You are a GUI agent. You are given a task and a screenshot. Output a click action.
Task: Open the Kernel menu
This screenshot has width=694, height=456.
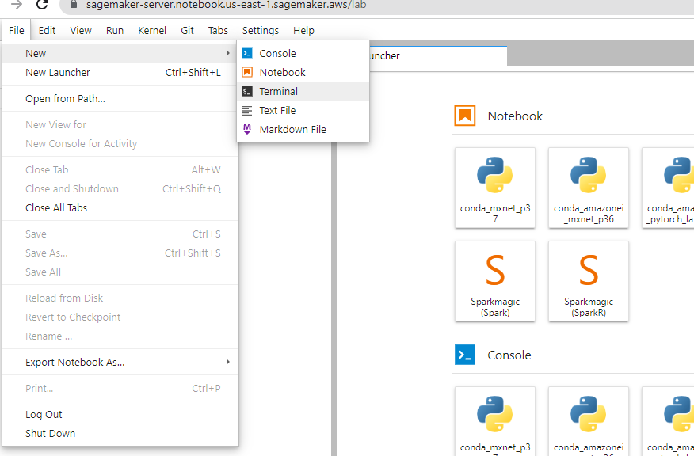point(152,31)
